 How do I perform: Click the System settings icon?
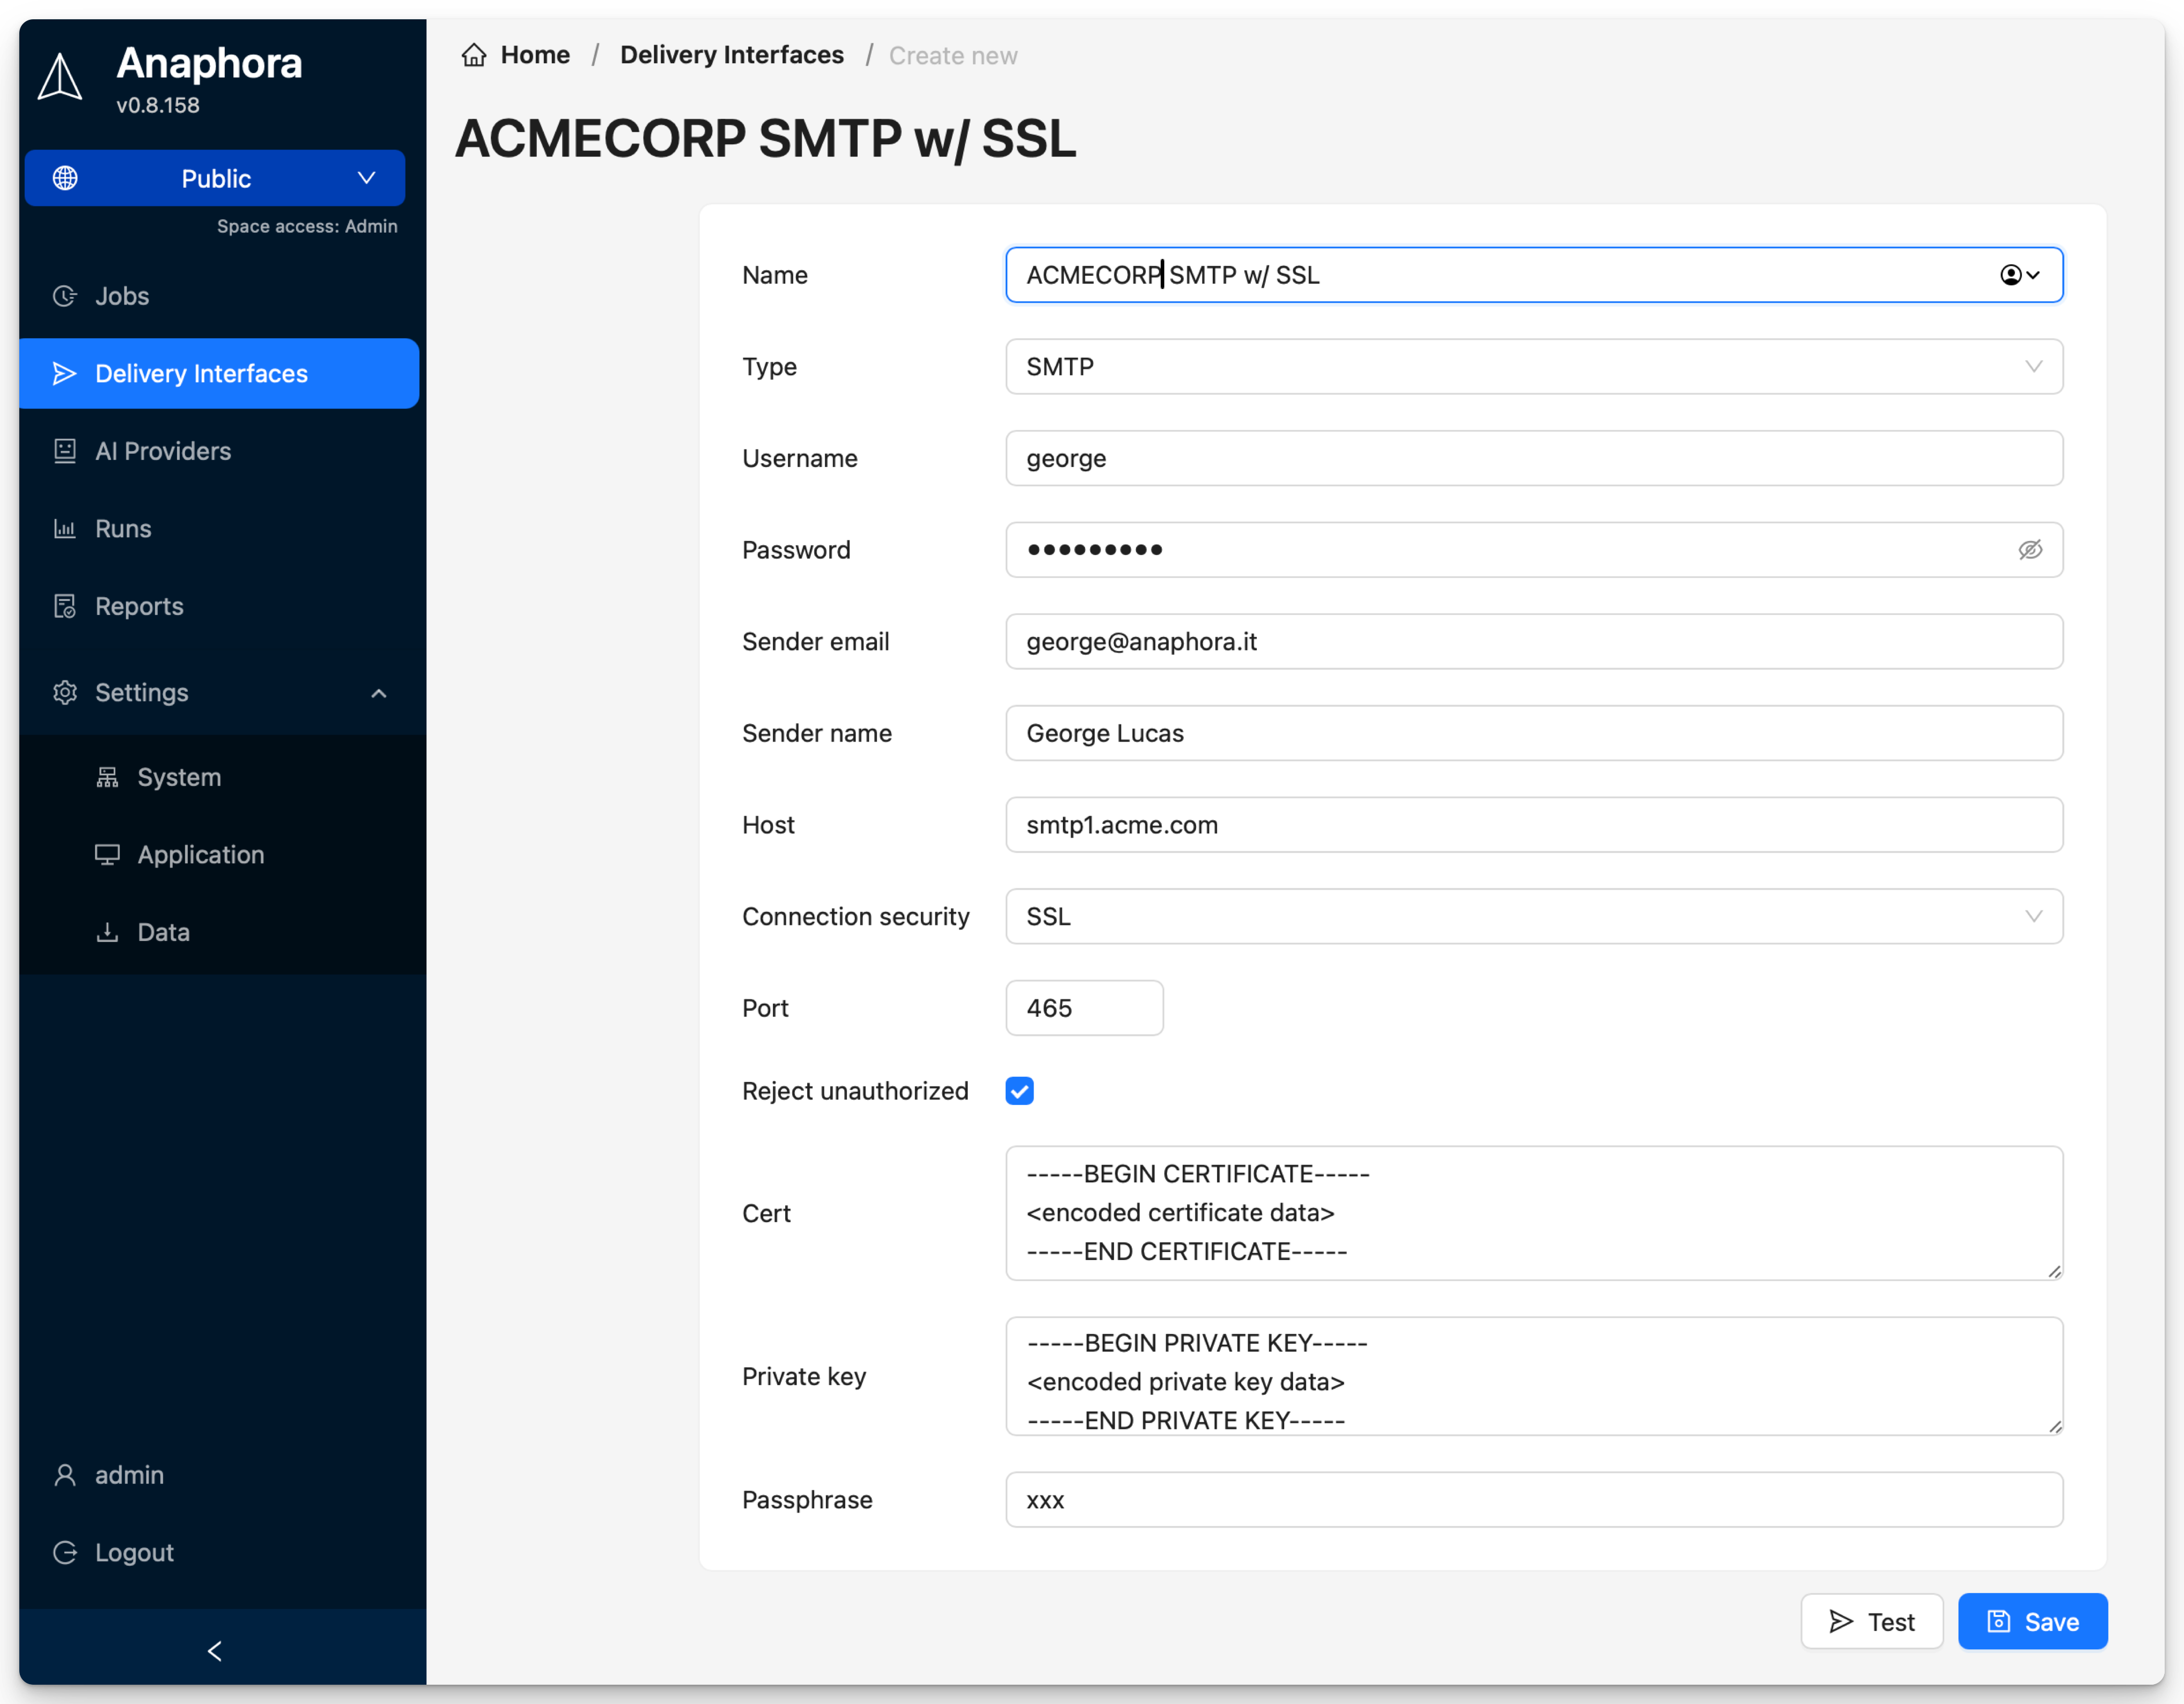[x=107, y=776]
